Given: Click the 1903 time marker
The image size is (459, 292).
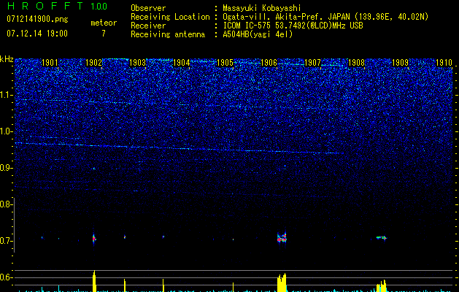Looking at the screenshot, I should pyautogui.click(x=138, y=63).
